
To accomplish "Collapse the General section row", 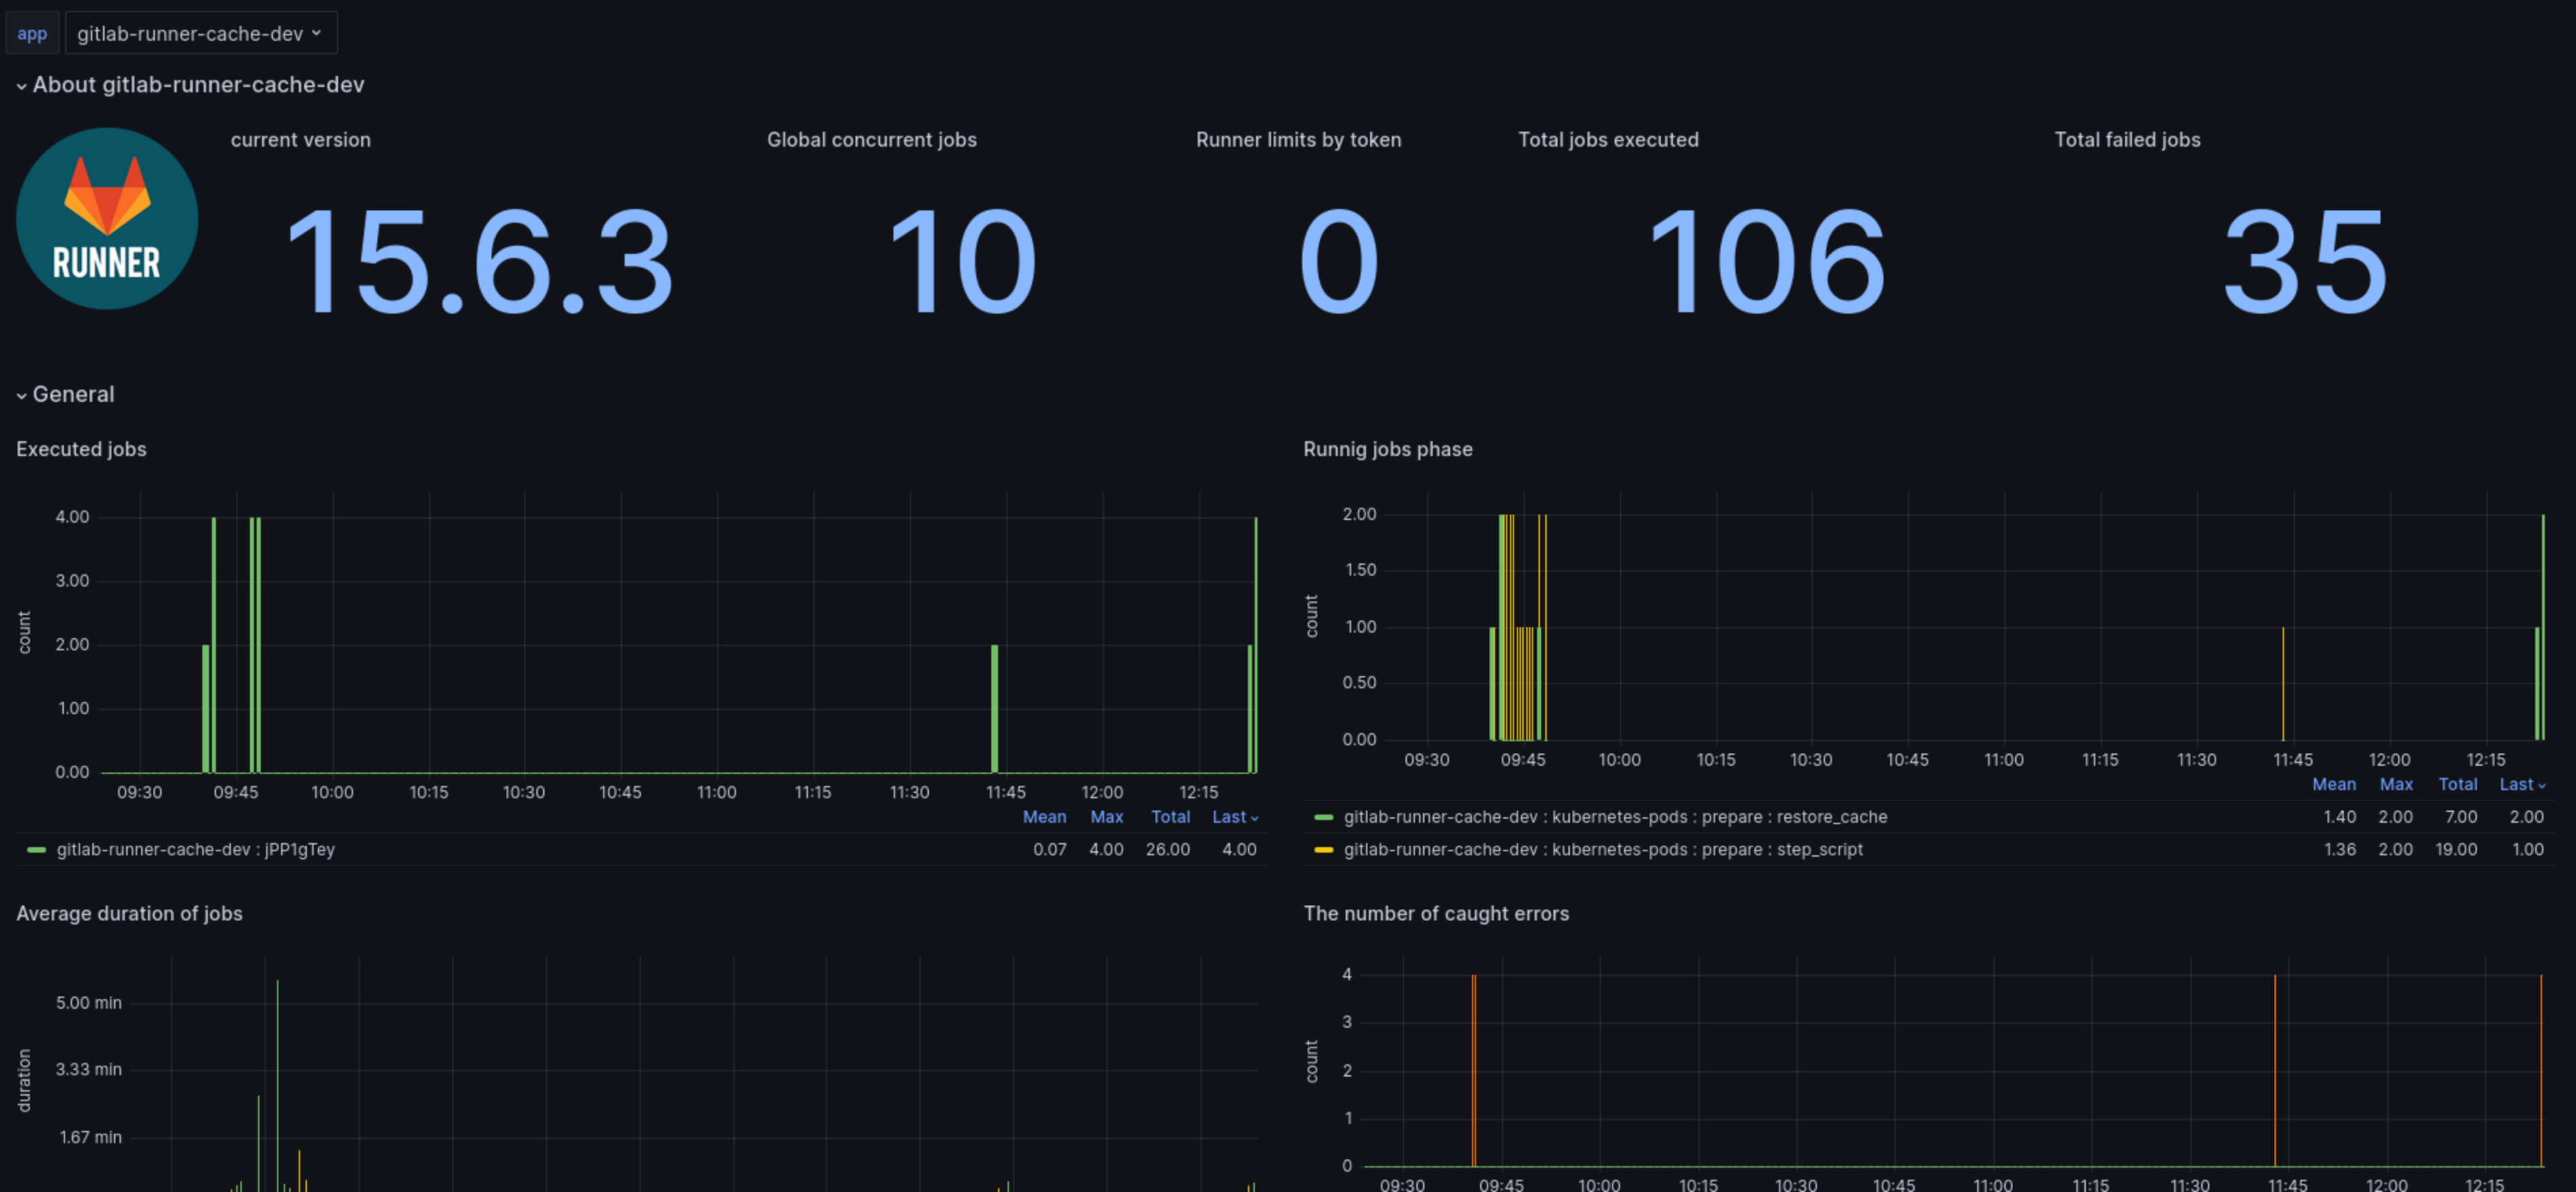I will [73, 394].
